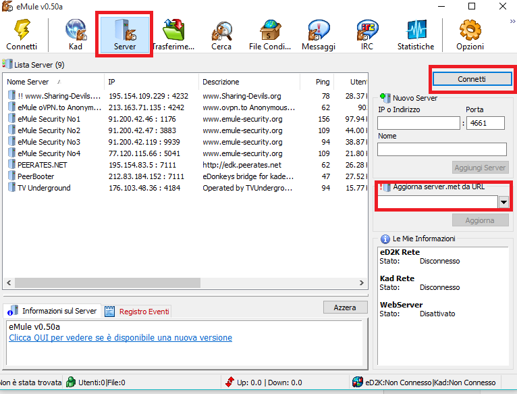Sort list by Utenti column header
Viewport: 517px width, 394px height.
(x=351, y=82)
